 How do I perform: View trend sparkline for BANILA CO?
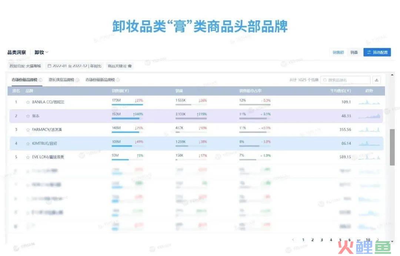(369, 102)
